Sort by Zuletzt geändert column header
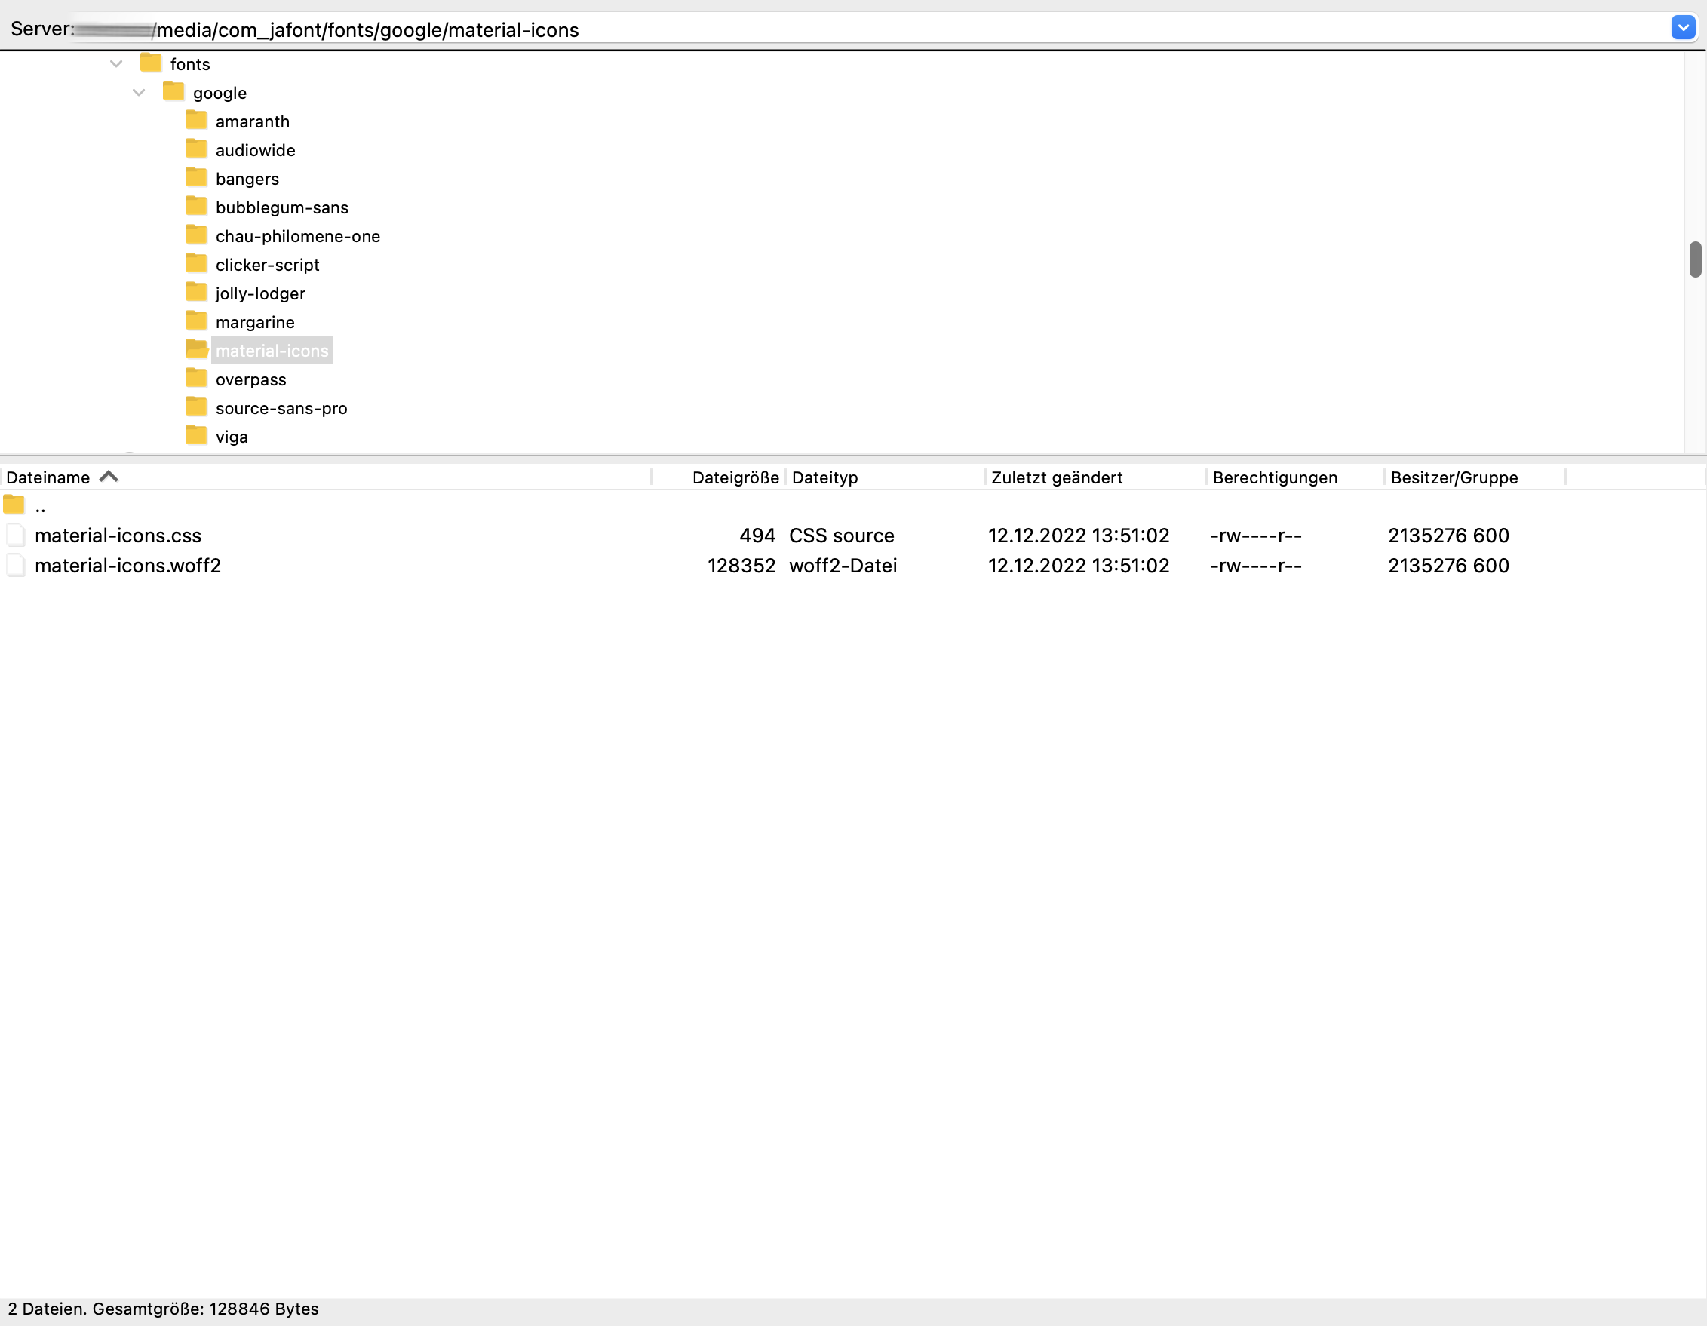This screenshot has width=1707, height=1326. pyautogui.click(x=1056, y=477)
